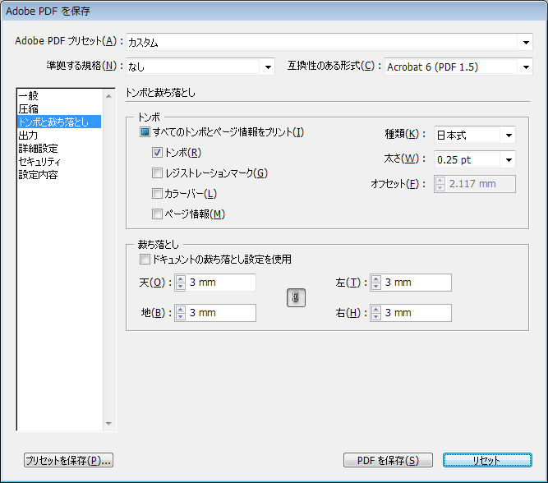Select 詳細設定 in the category list
The height and width of the screenshot is (483, 548).
[x=59, y=149]
